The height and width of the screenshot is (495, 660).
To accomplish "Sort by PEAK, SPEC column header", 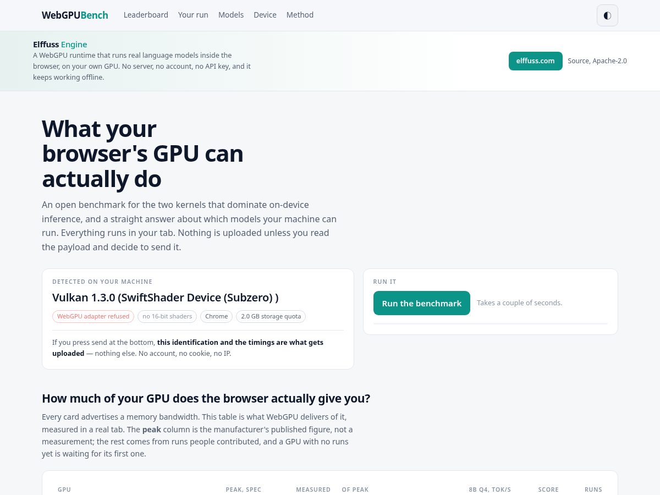I will (x=244, y=490).
